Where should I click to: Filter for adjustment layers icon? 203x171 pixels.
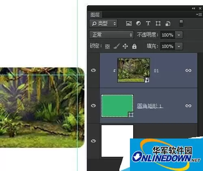(x=138, y=23)
